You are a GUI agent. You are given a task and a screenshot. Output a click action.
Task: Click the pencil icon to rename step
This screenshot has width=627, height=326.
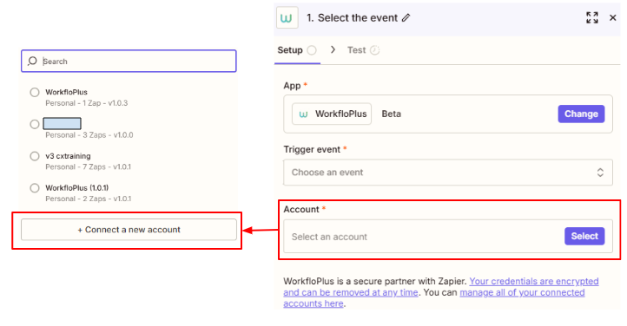406,18
